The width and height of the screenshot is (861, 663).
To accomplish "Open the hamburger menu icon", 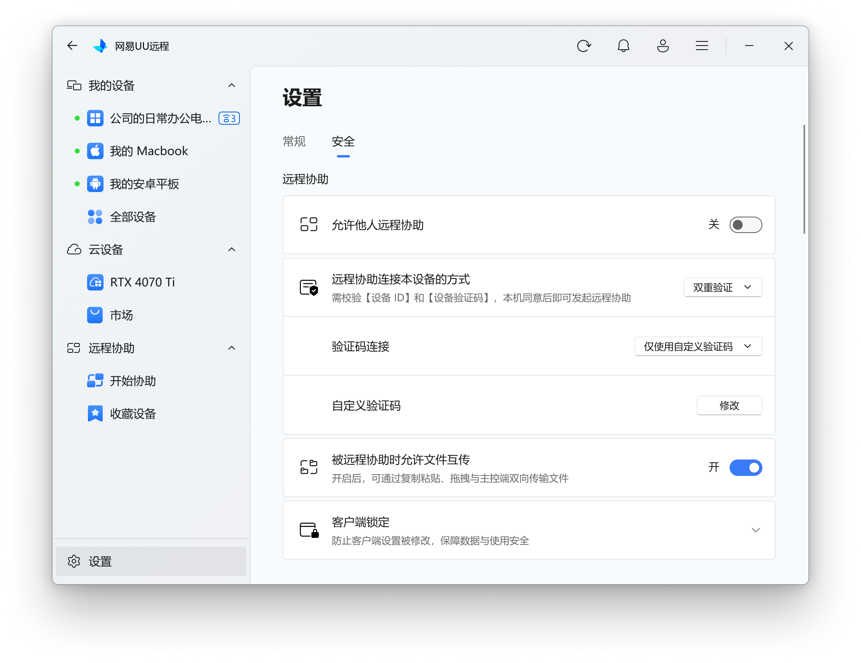I will pyautogui.click(x=702, y=46).
